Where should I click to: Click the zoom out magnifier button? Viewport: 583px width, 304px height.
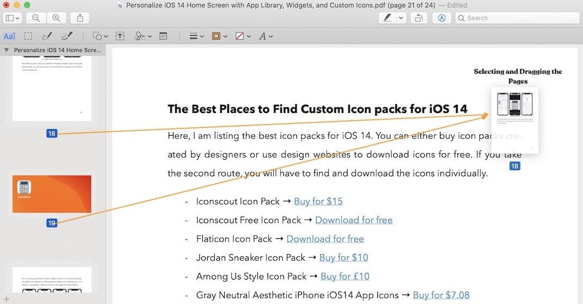36,18
